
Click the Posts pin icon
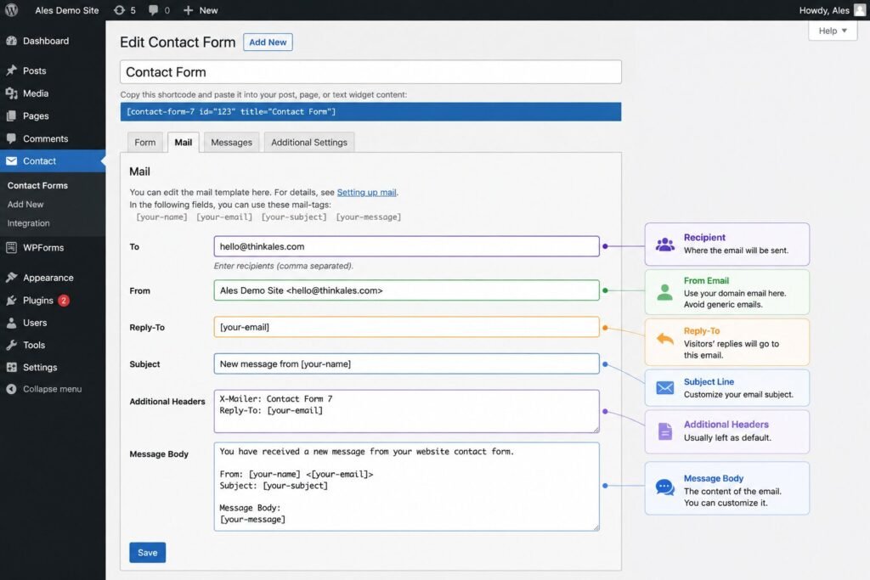point(11,70)
